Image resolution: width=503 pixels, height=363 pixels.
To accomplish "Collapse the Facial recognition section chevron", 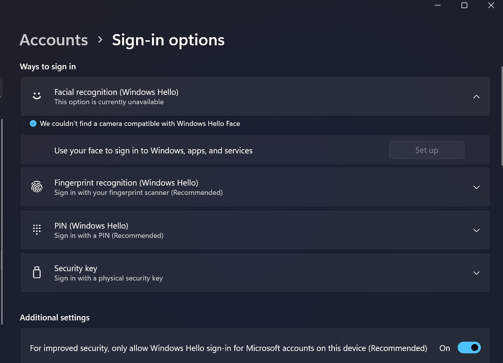I will pos(476,96).
